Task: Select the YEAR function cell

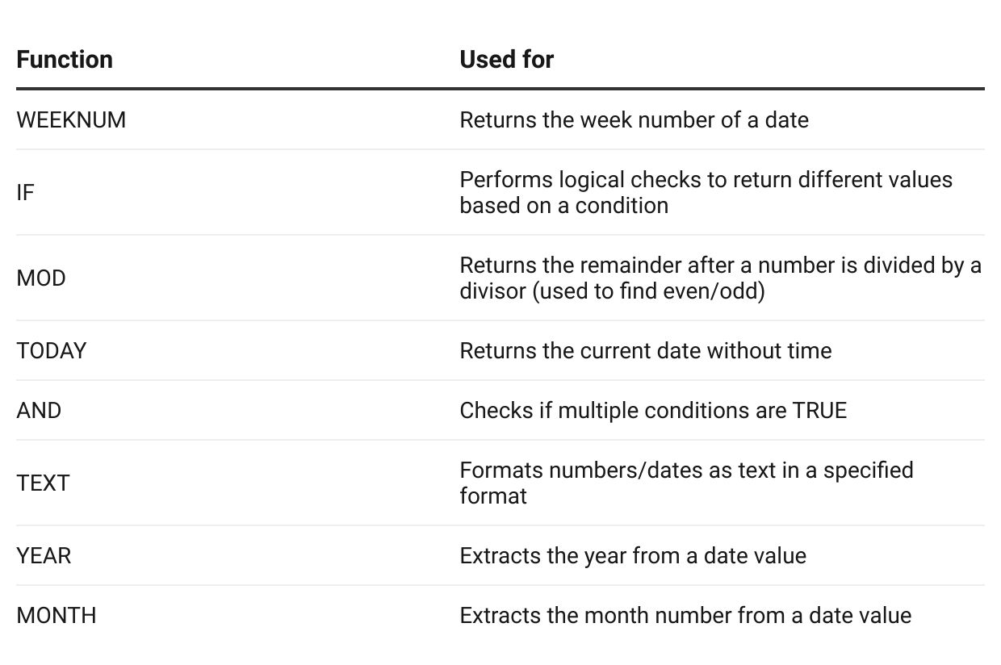Action: 44,556
